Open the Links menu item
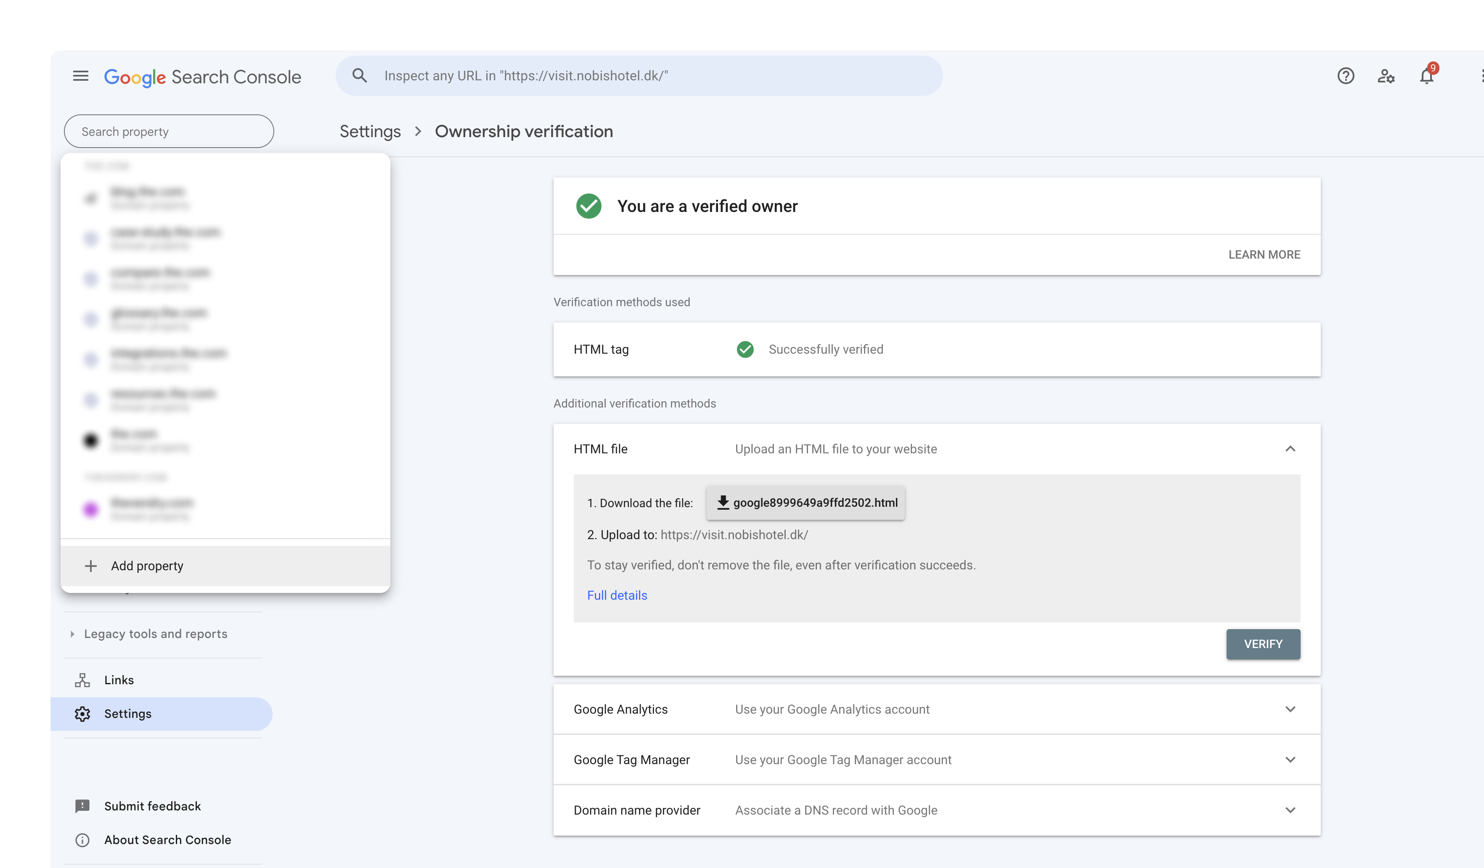This screenshot has height=868, width=1484. (x=162, y=680)
